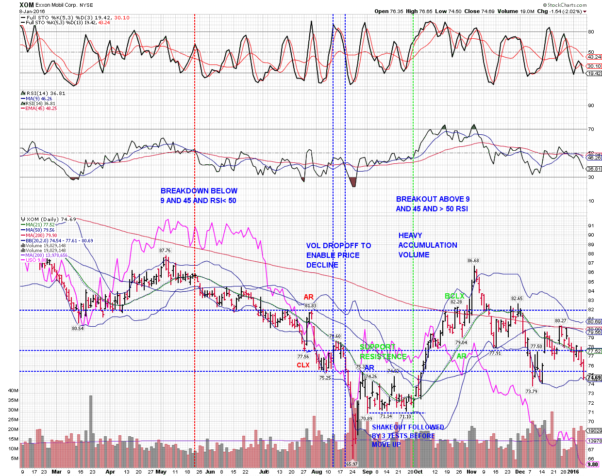
Task: Click the 86.68 price peak label
Action: click(473, 261)
